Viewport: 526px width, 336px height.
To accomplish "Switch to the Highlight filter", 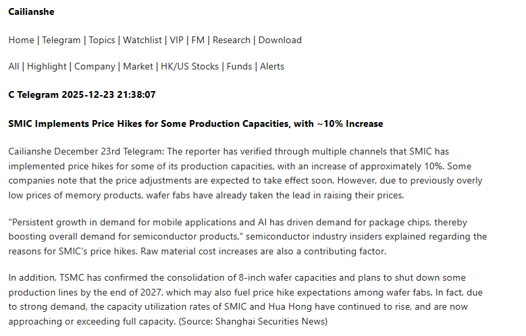I will pyautogui.click(x=47, y=66).
